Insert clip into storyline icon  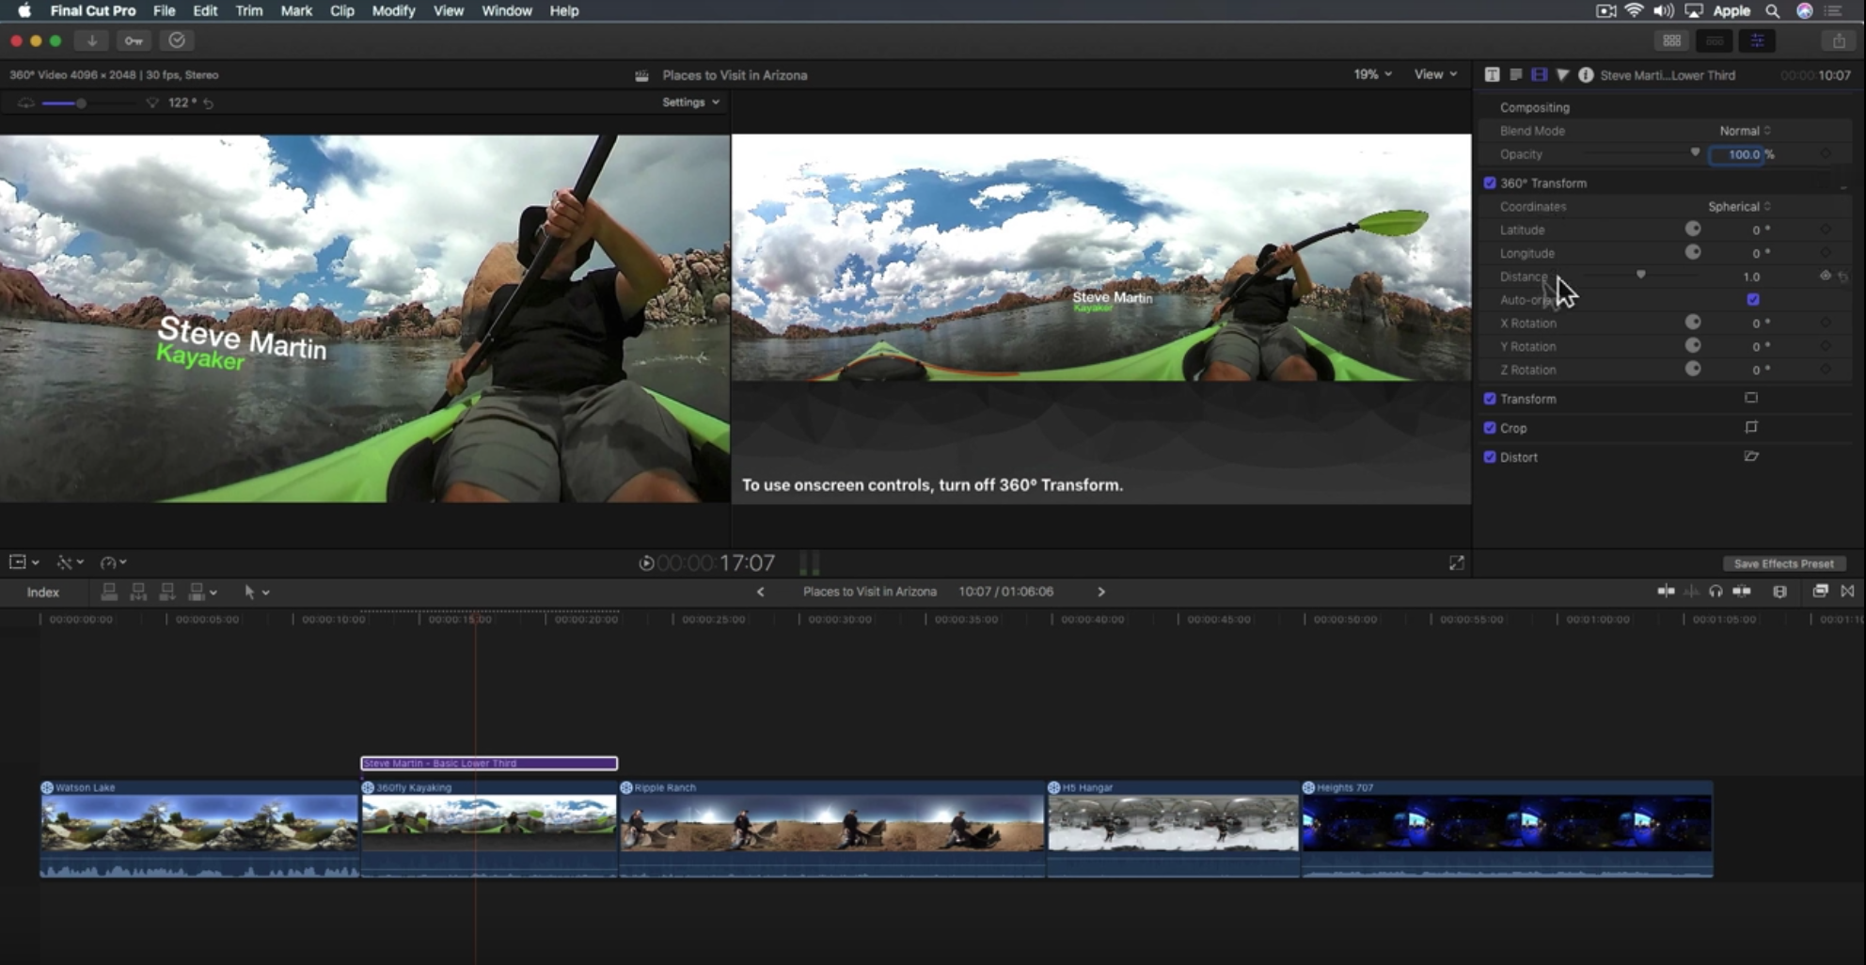138,592
